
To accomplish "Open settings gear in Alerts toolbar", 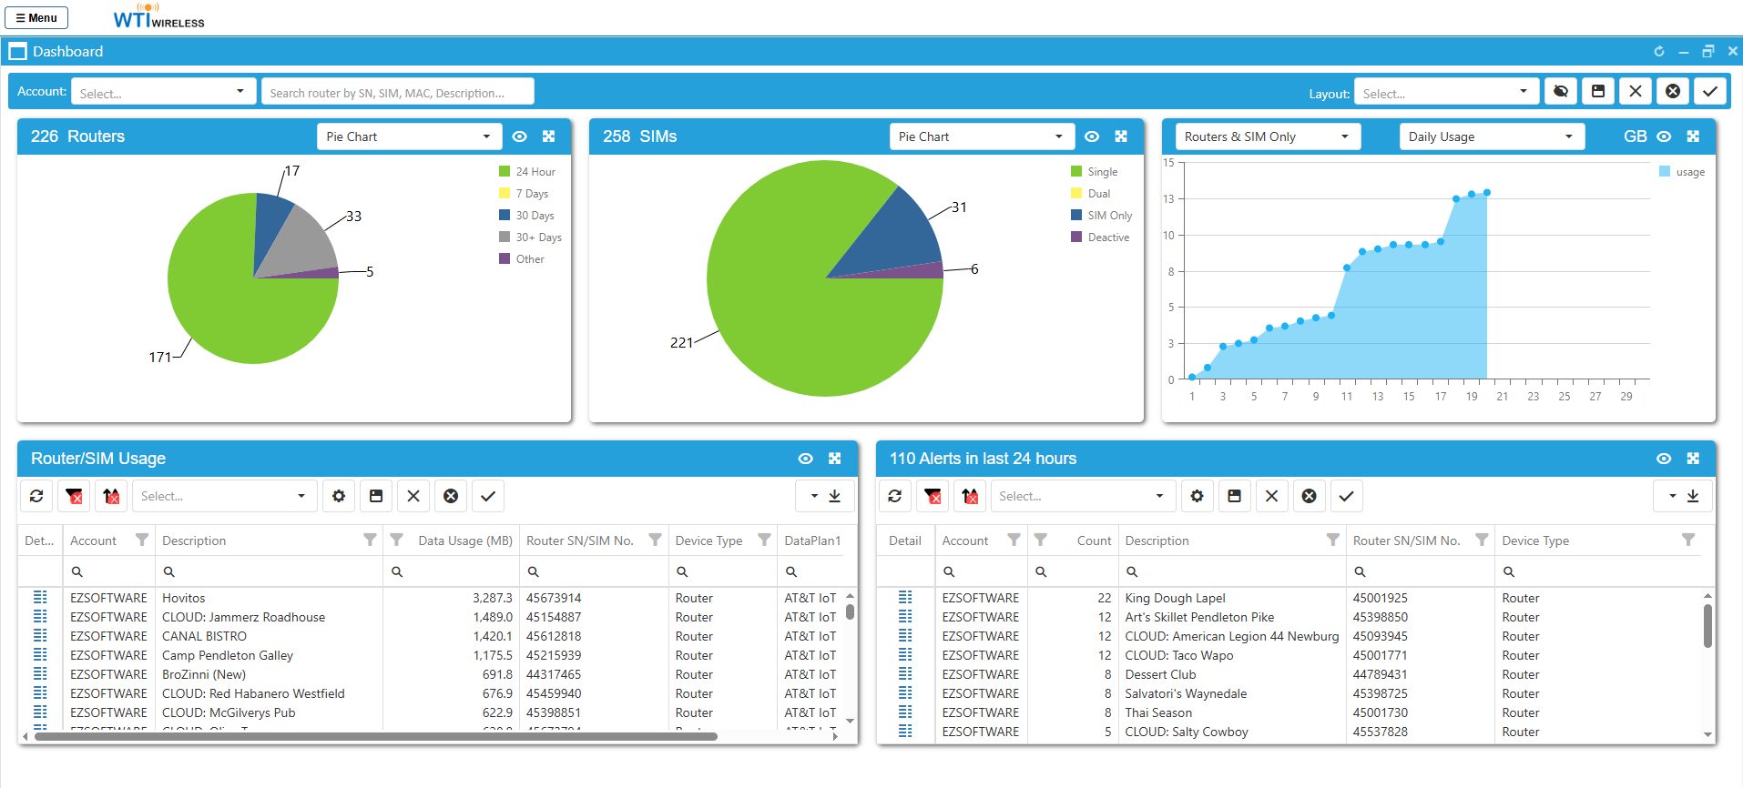I will click(x=1198, y=496).
